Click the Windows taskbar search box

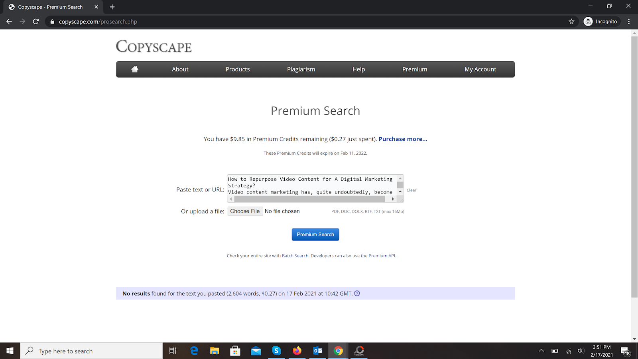(92, 351)
